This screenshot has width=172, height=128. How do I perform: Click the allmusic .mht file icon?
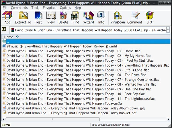[4, 46]
